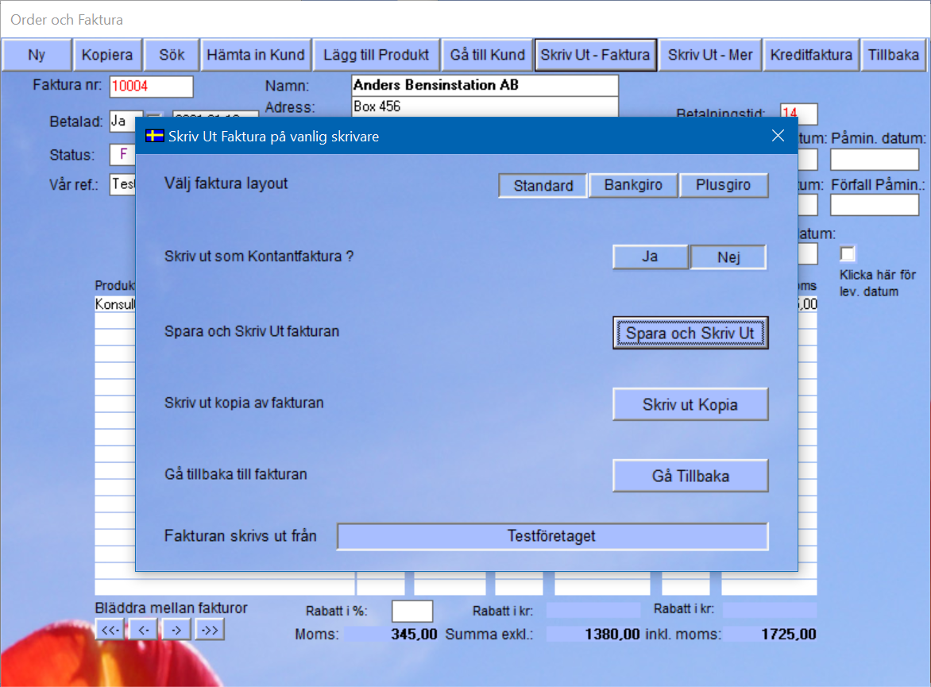The height and width of the screenshot is (687, 931).
Task: Open Skriv Ut - Mer in toolbar
Action: [x=710, y=55]
